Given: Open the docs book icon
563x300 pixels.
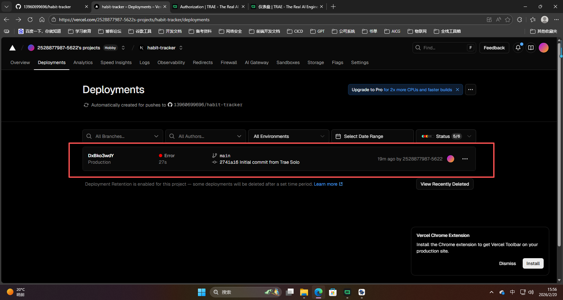Looking at the screenshot, I should [531, 48].
